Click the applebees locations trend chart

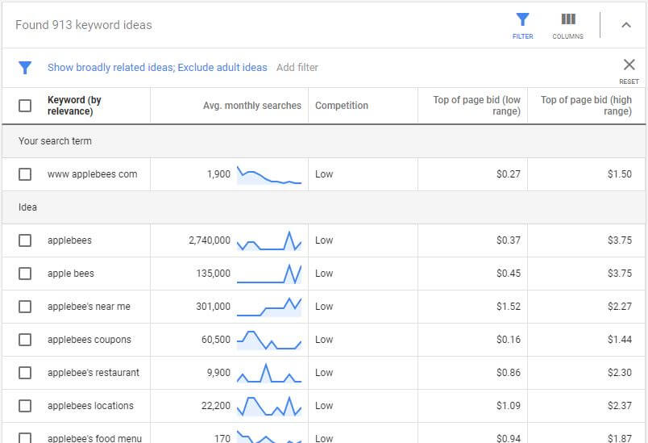click(269, 406)
